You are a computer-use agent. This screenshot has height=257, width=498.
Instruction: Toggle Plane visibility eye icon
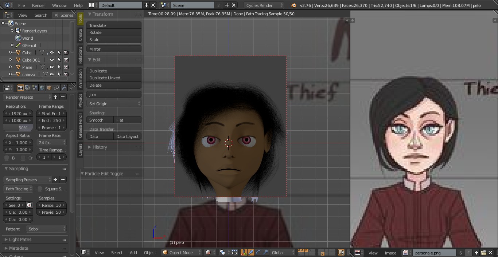[x=52, y=67]
